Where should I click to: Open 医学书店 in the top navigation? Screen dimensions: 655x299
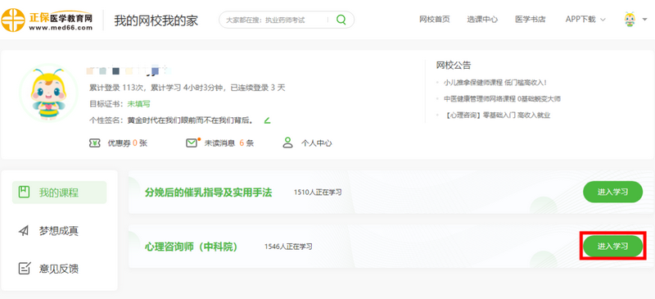point(530,19)
